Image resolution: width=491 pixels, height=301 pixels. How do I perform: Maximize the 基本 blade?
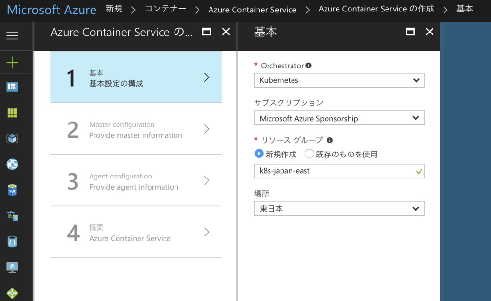pos(410,32)
